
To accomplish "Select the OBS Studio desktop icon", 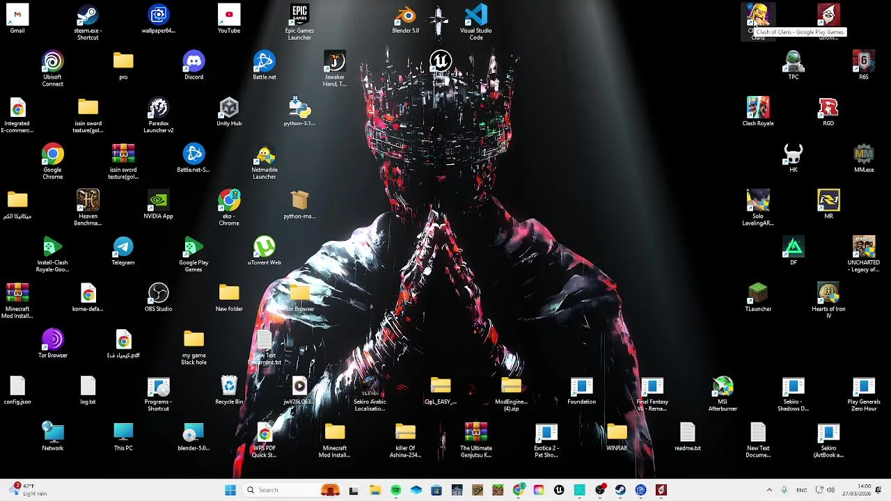I will [x=158, y=298].
